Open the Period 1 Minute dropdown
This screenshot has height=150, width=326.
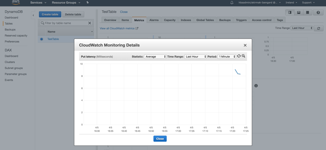(x=227, y=57)
